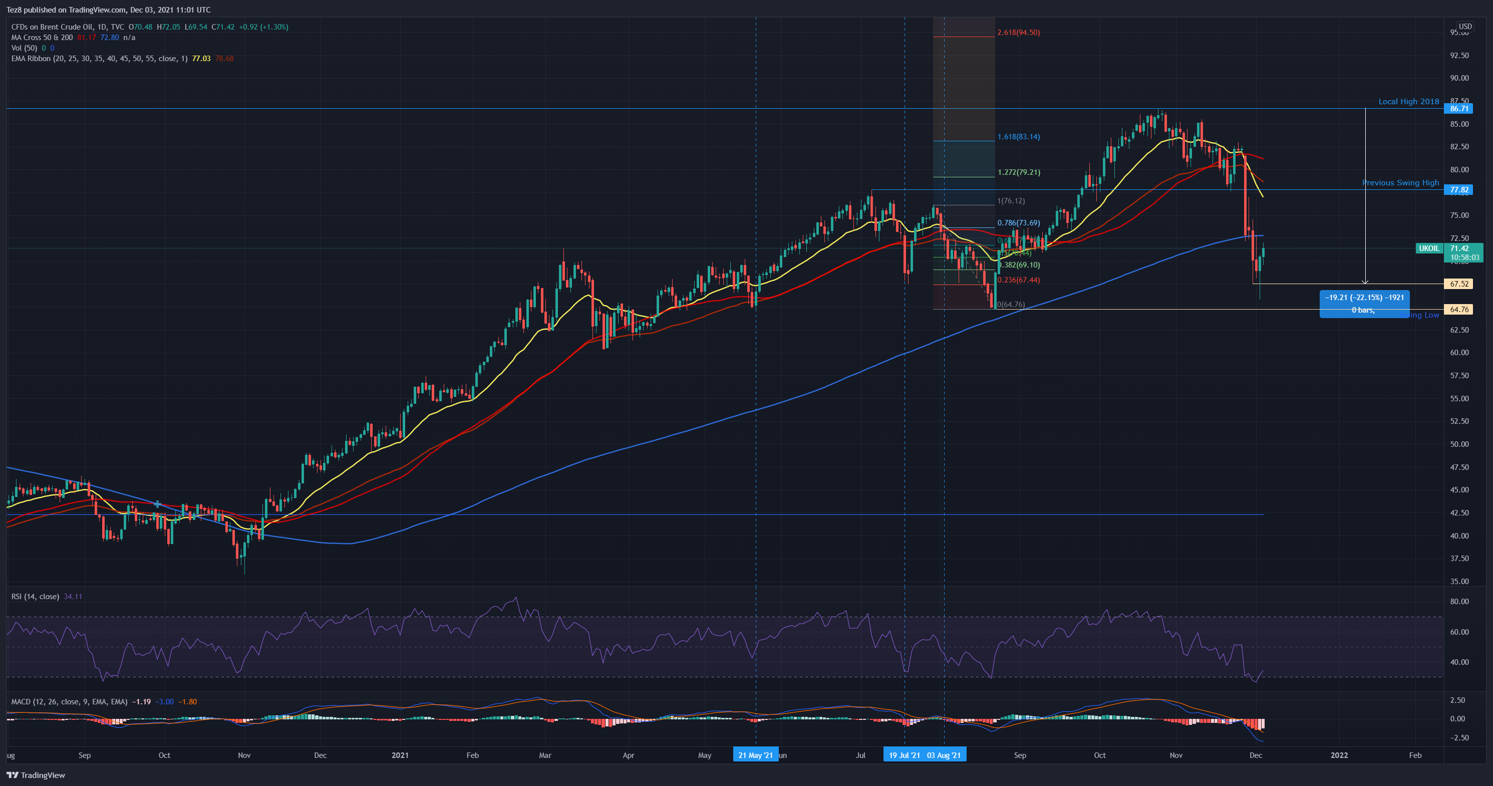This screenshot has width=1493, height=786.
Task: Click the USD currency label on price axis
Action: 1465,26
